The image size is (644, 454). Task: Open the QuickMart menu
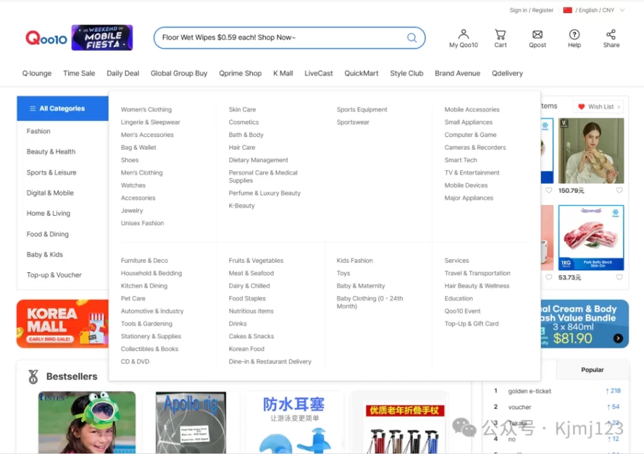point(362,74)
